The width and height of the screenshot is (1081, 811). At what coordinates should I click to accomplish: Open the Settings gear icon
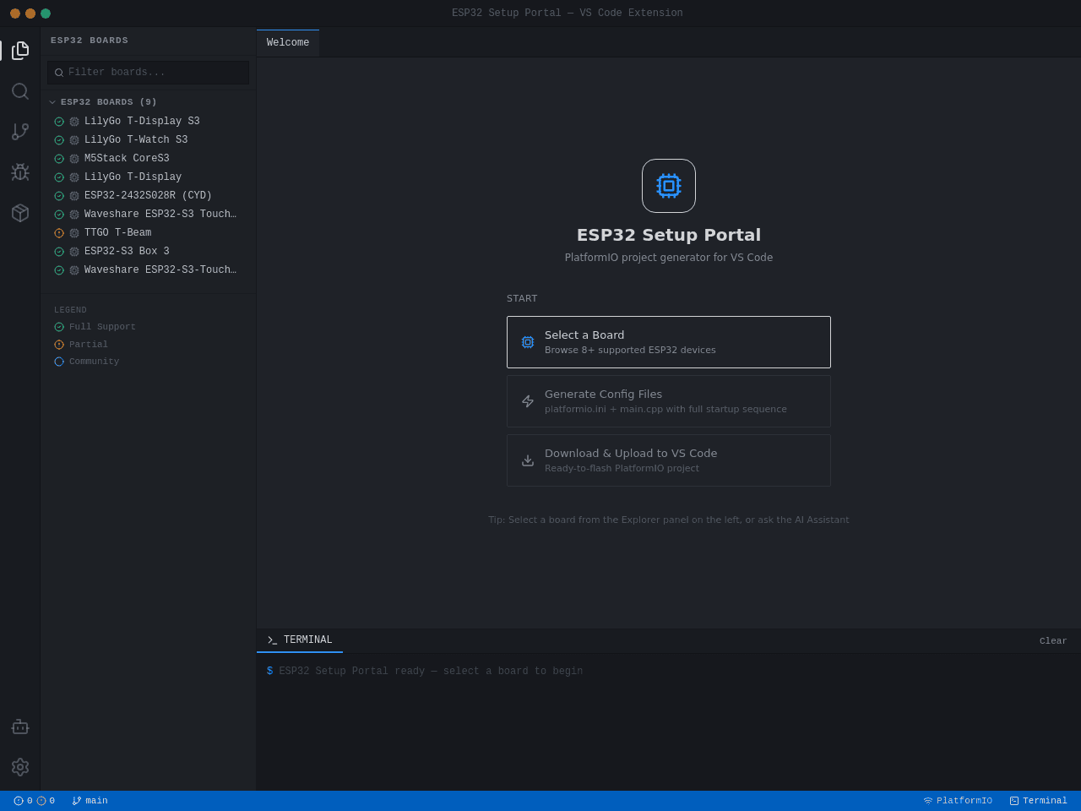tap(20, 767)
